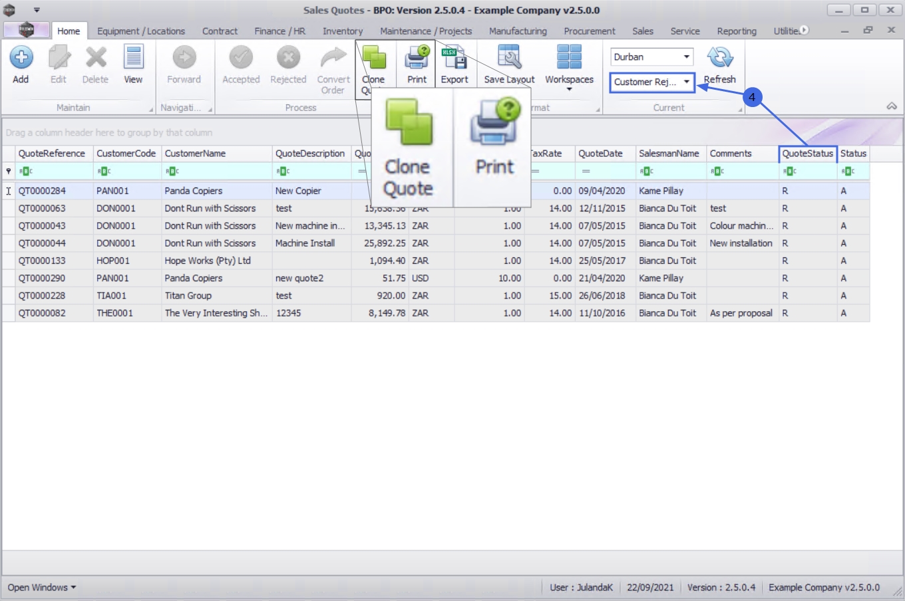Open the Contract tab
905x601 pixels.
tap(220, 31)
